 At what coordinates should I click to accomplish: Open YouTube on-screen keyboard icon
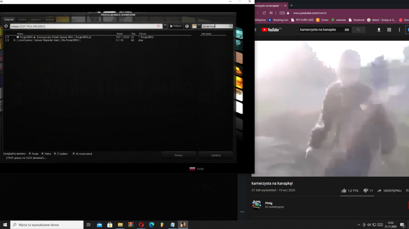coord(347,30)
